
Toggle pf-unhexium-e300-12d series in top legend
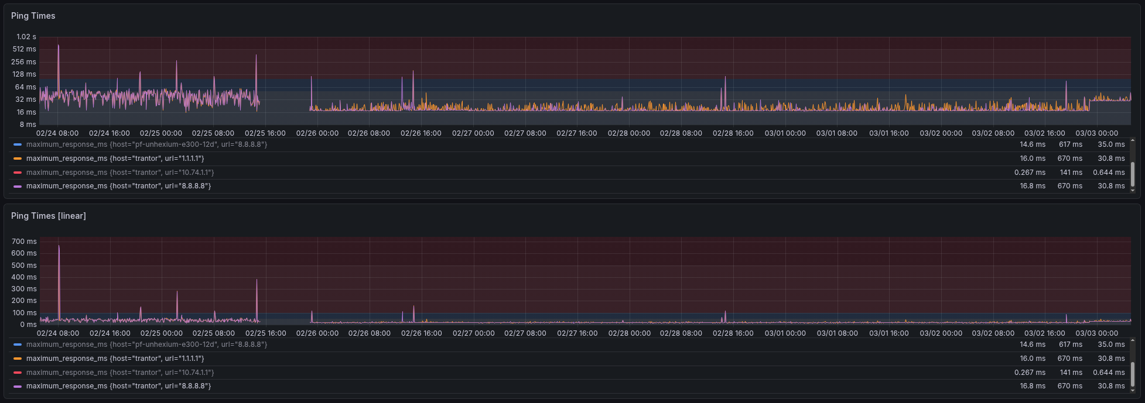[146, 144]
